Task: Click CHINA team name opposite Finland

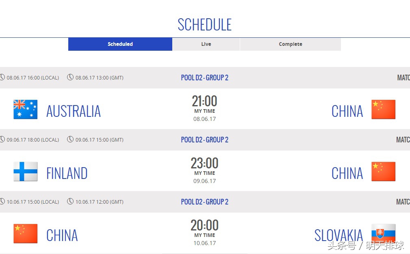Action: 347,173
